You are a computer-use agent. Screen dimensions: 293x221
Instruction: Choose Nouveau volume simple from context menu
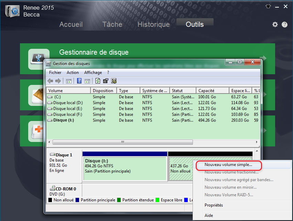pos(228,165)
